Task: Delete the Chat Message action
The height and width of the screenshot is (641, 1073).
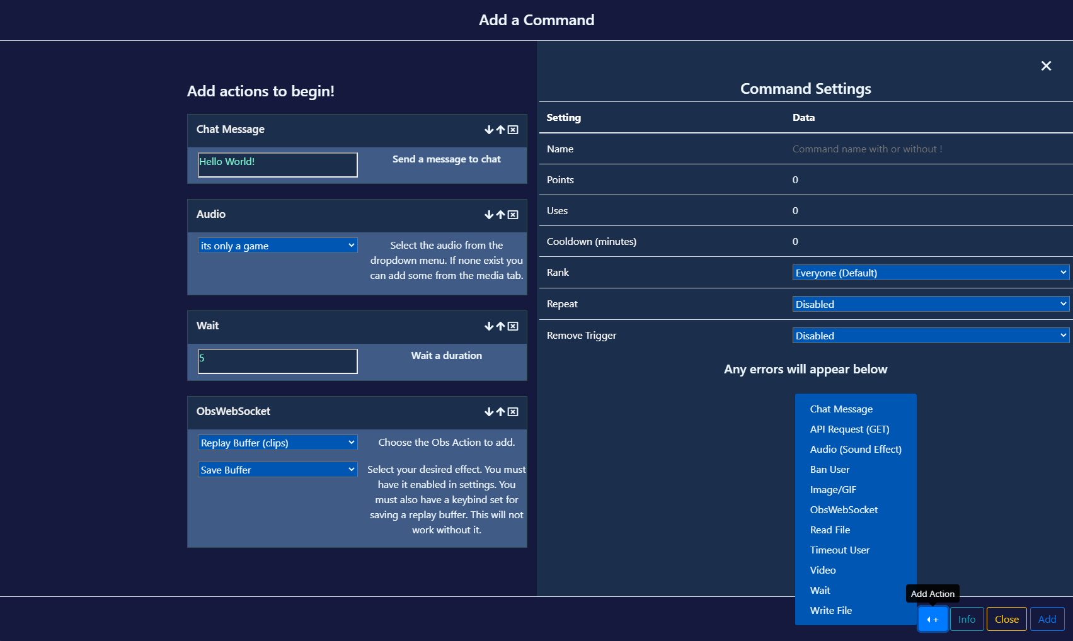Action: pos(513,130)
